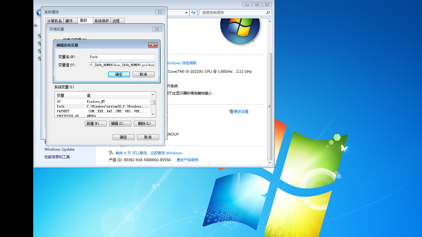Image resolution: width=422 pixels, height=237 pixels.
Task: Click 编辑(I)... under system variables
Action: (120, 123)
